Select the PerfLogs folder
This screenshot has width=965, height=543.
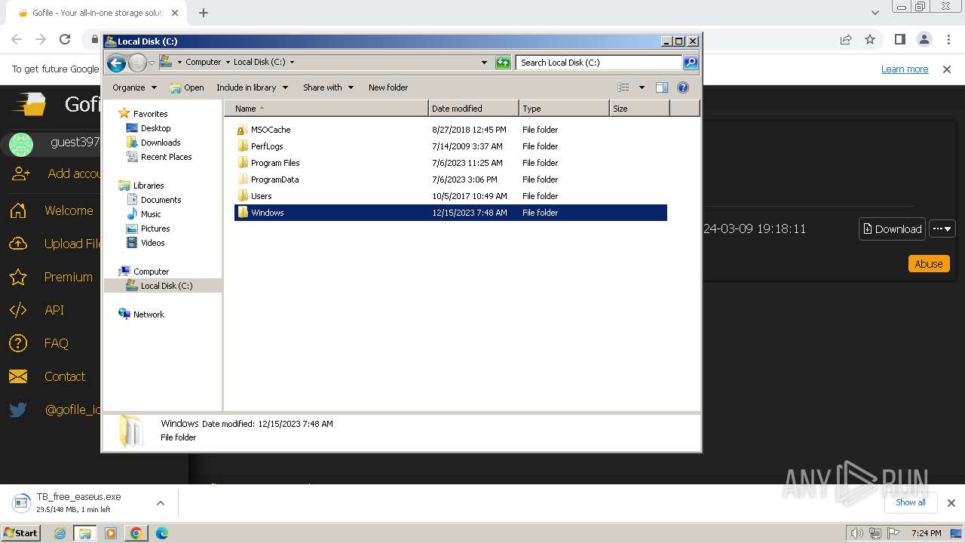[x=267, y=146]
